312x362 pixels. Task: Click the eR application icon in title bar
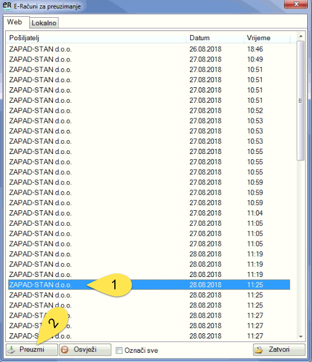pos(7,6)
